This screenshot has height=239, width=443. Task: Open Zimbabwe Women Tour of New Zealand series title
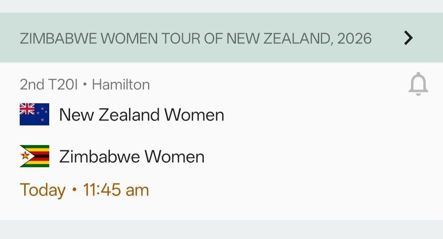pyautogui.click(x=196, y=39)
